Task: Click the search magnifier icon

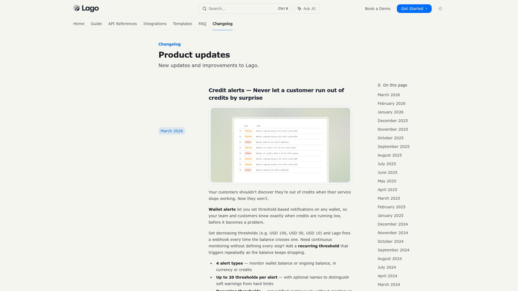Action: click(x=205, y=9)
